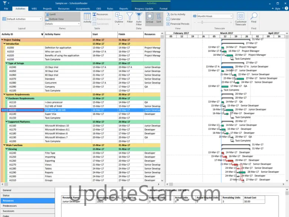The height and width of the screenshot is (217, 289).
Task: Collapse the Project Training group
Action: [x=2, y=40]
